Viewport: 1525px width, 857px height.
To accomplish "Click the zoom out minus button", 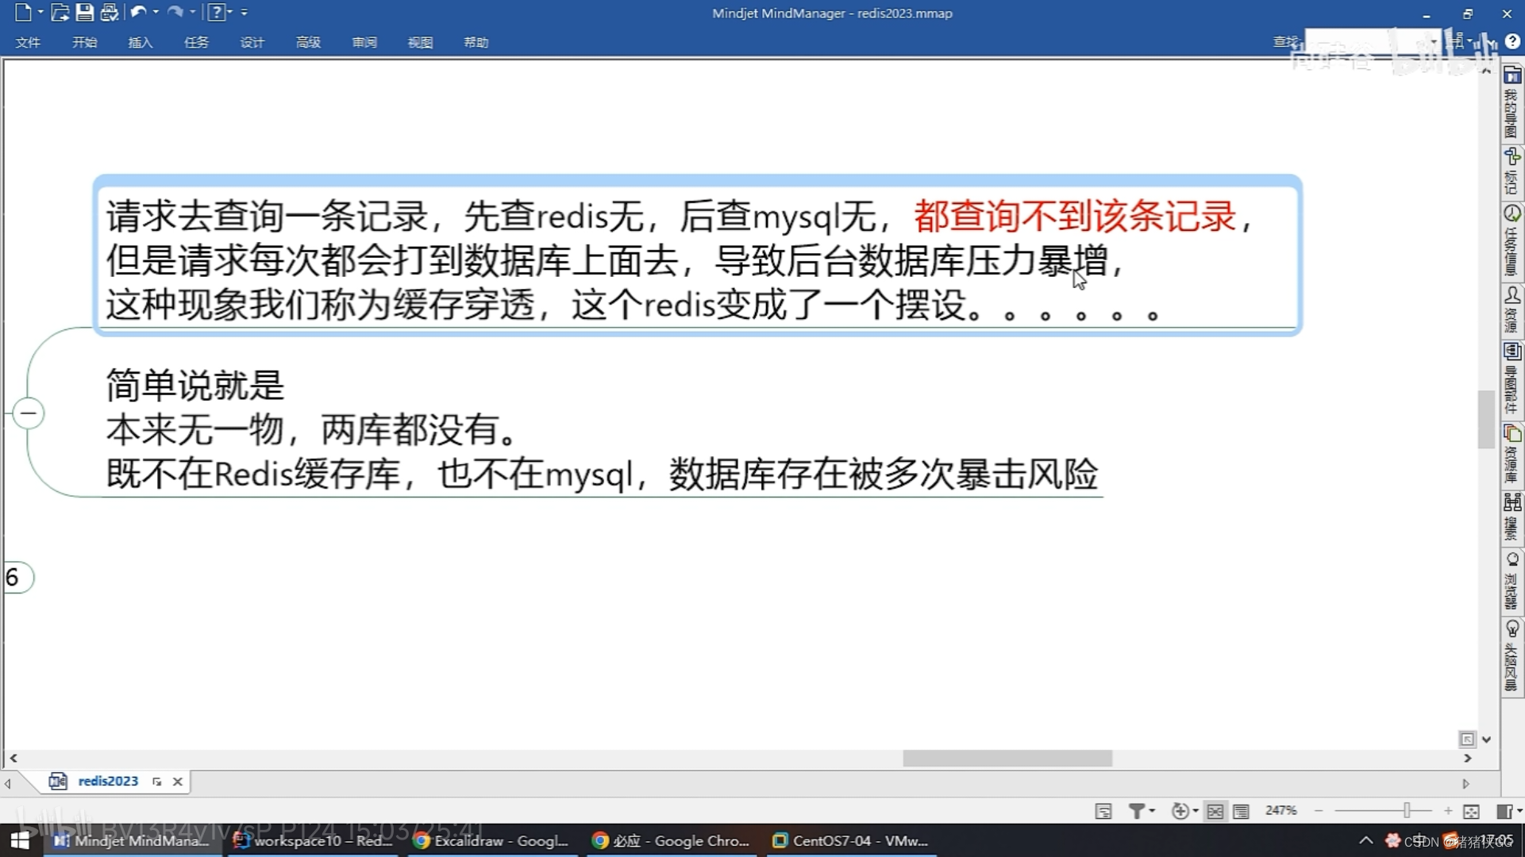I will click(1319, 811).
